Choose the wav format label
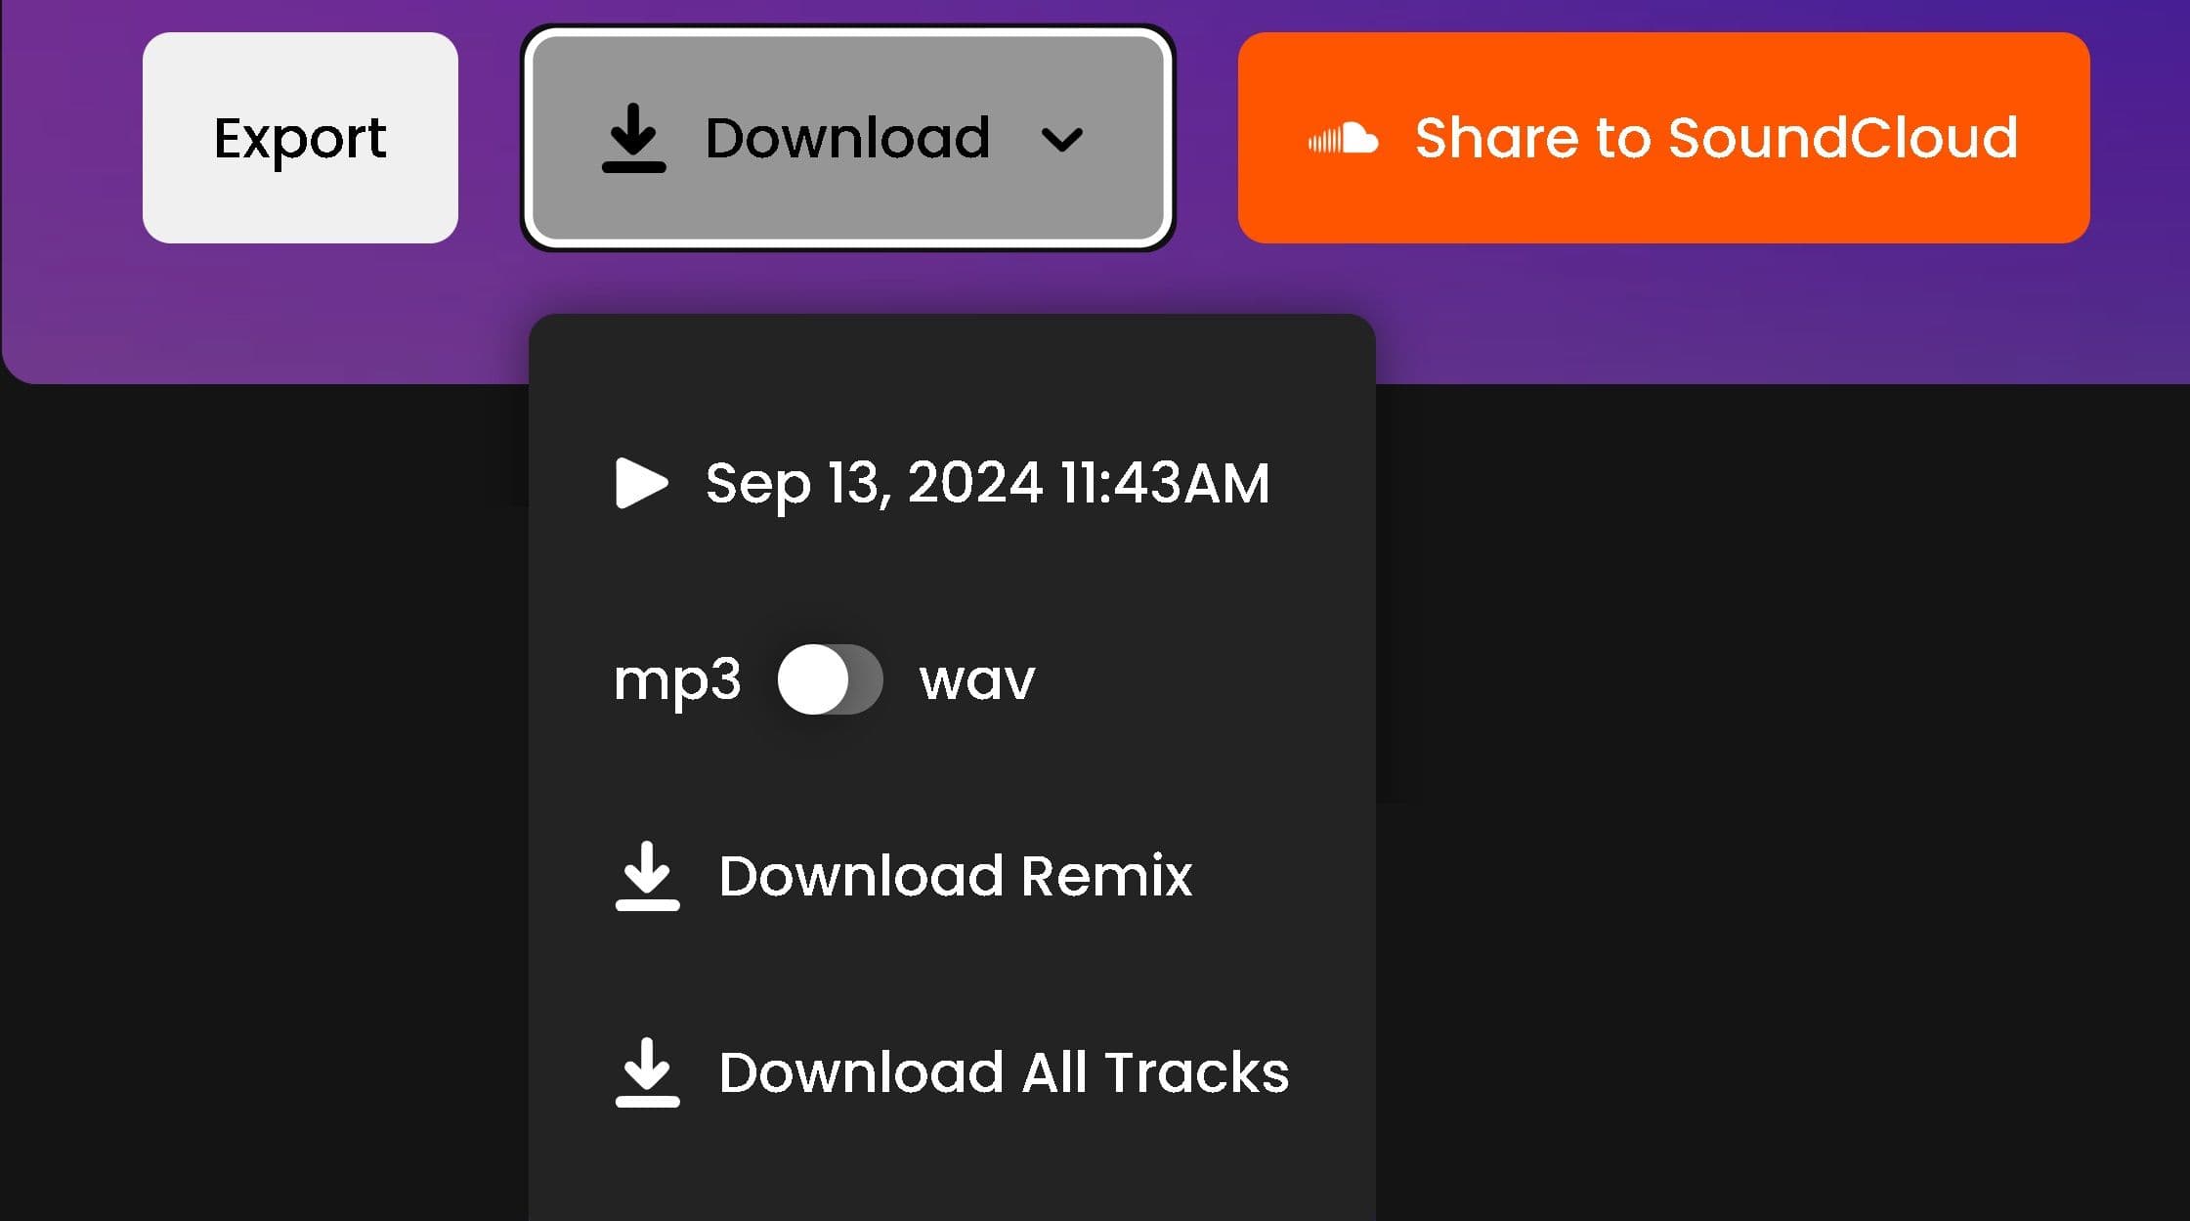The height and width of the screenshot is (1221, 2190). (976, 680)
